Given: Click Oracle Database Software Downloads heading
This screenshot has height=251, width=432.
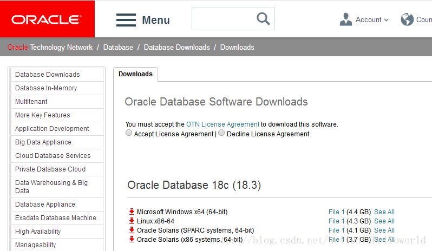Looking at the screenshot, I should [217, 102].
